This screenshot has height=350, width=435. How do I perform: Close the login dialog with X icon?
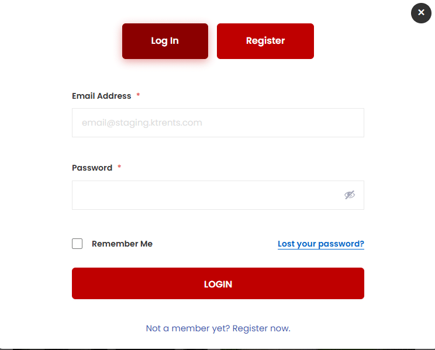(421, 12)
